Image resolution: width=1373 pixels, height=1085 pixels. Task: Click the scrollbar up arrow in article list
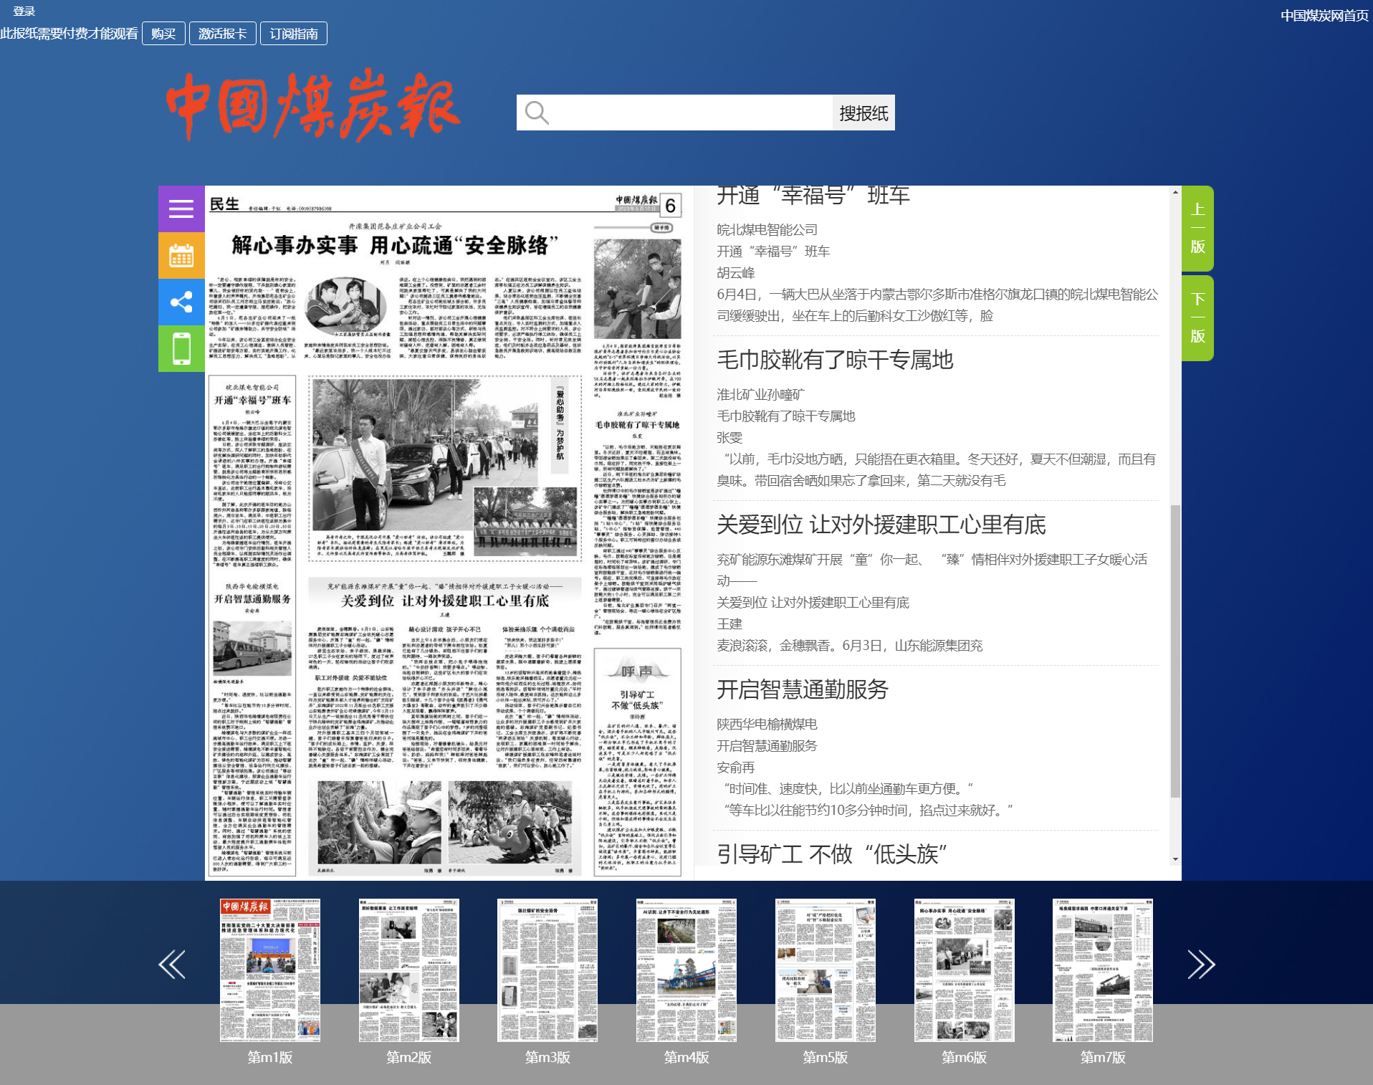[x=1175, y=192]
